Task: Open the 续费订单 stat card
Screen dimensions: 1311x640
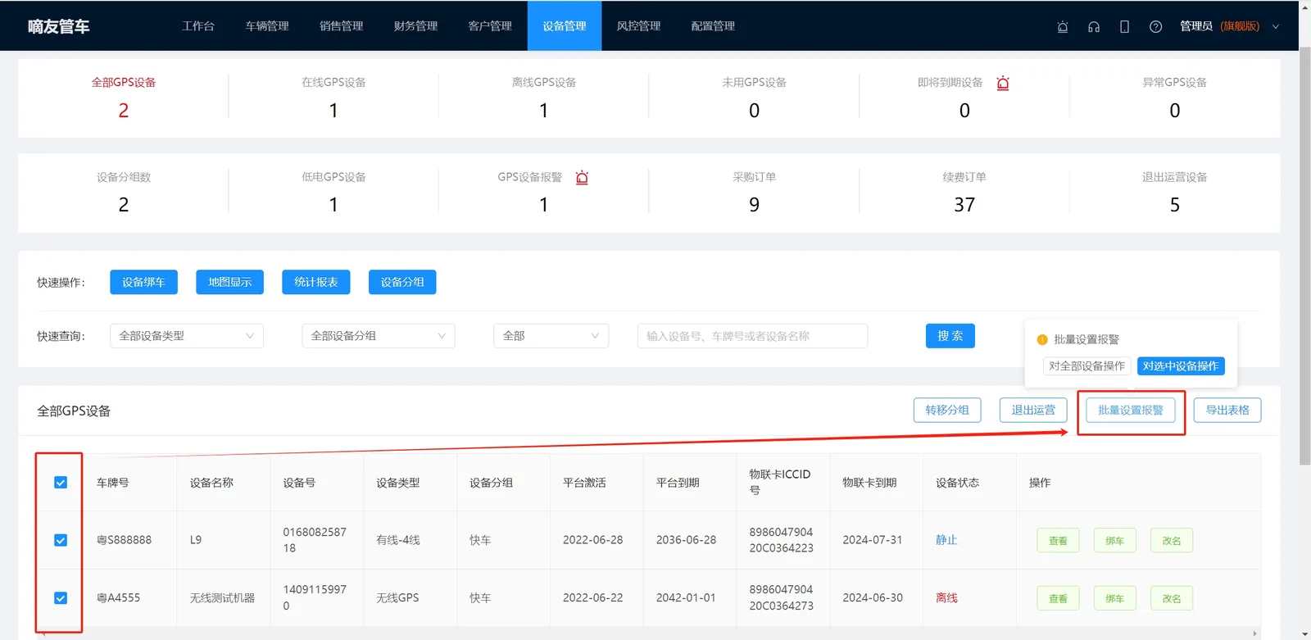Action: 964,193
